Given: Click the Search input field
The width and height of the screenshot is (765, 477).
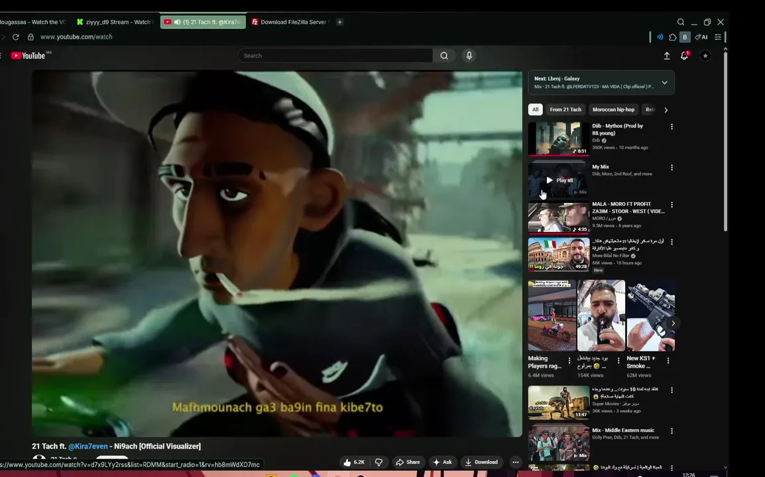Looking at the screenshot, I should pyautogui.click(x=335, y=56).
